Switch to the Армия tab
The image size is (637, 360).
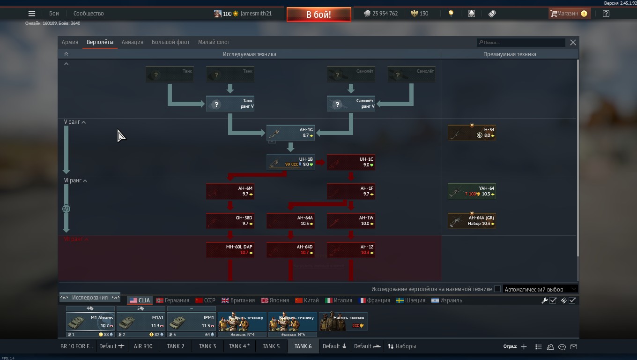point(70,42)
